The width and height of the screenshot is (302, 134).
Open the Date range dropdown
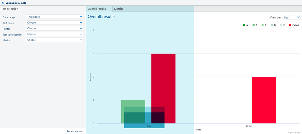[55, 17]
